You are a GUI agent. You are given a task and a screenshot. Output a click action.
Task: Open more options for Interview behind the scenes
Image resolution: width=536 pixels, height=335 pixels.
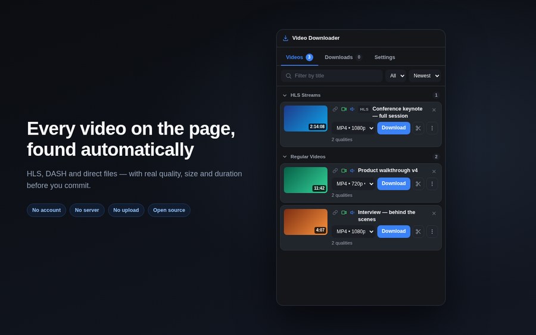click(432, 231)
